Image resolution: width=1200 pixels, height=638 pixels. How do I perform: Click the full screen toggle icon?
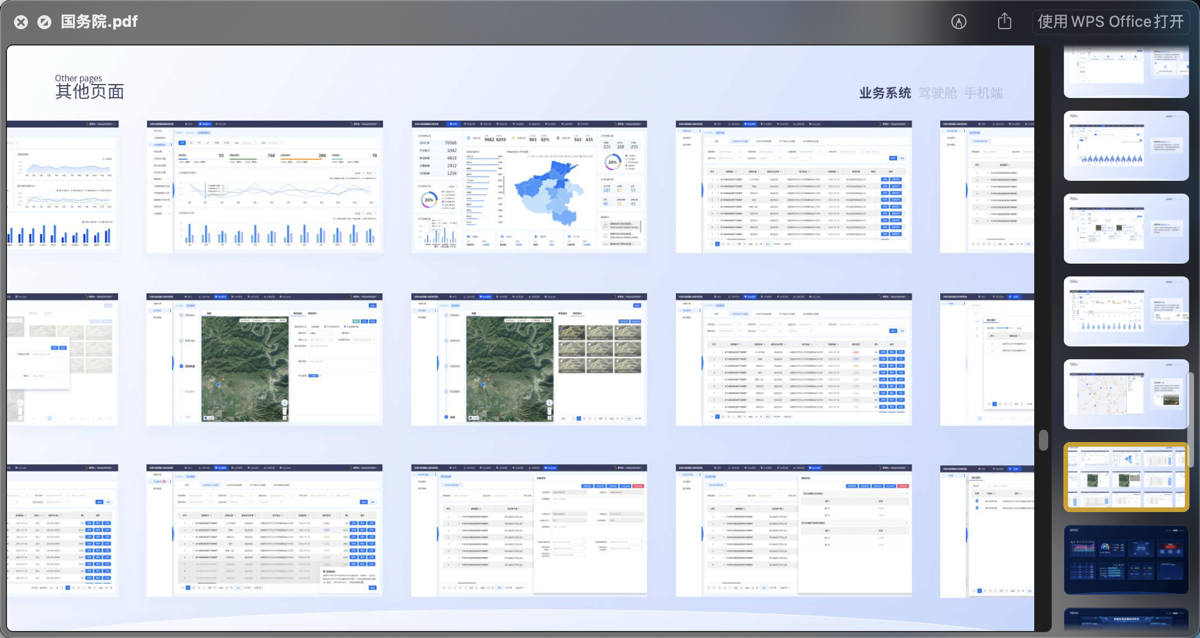point(44,22)
